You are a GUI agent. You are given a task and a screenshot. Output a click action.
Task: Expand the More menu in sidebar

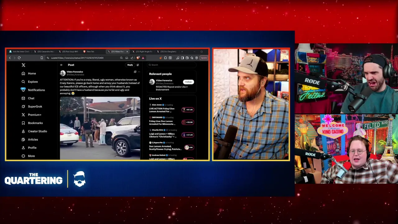28,156
